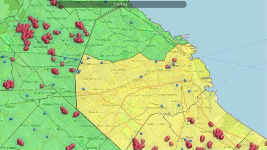The width and height of the screenshot is (267, 150).
Task: Click the Wilde label
Action: click(228, 147)
